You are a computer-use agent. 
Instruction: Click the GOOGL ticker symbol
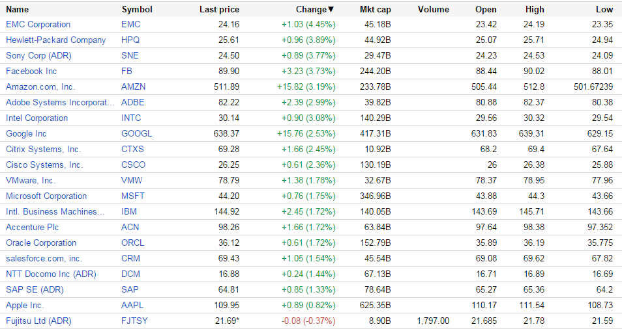click(x=137, y=134)
